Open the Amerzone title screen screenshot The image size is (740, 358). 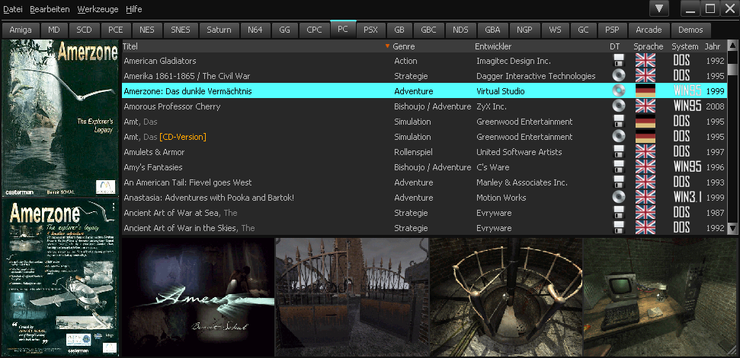pos(198,297)
